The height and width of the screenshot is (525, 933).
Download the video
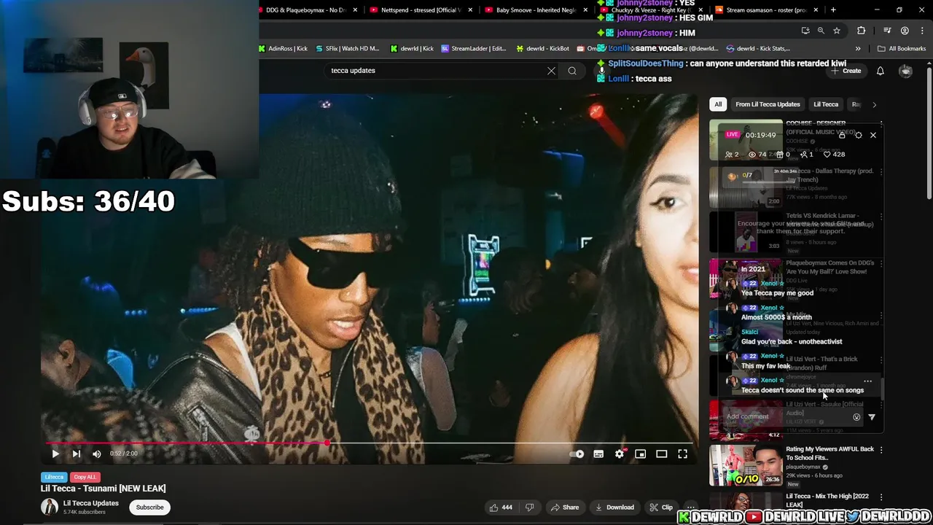click(614, 507)
